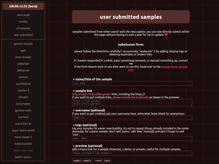Viewport: 219px width, 164px height.
Task: Open the earthbound samples category
Action: 23,84
